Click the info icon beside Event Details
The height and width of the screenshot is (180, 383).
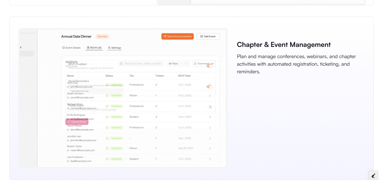63,47
